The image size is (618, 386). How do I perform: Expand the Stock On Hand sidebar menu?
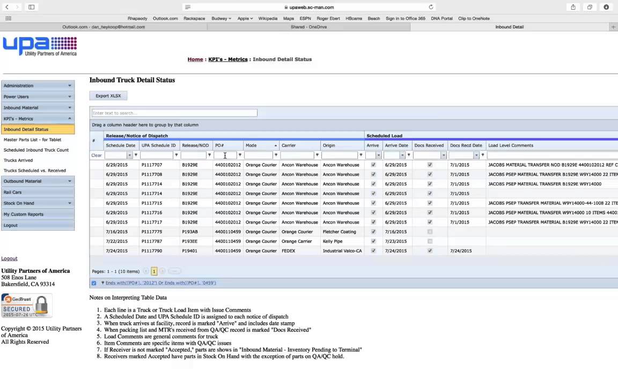[x=38, y=203]
